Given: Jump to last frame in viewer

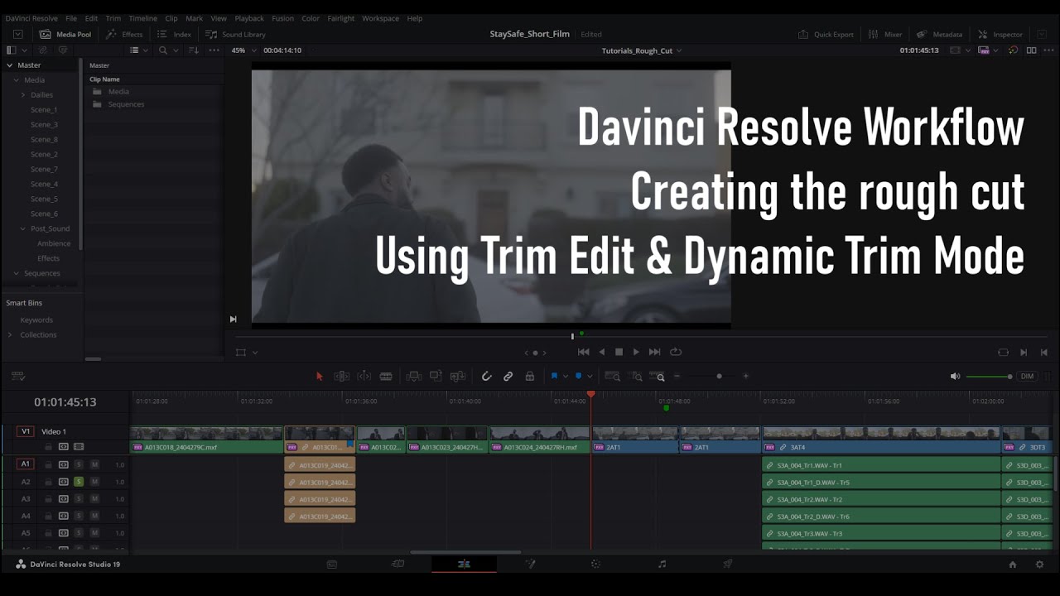Looking at the screenshot, I should pos(654,352).
